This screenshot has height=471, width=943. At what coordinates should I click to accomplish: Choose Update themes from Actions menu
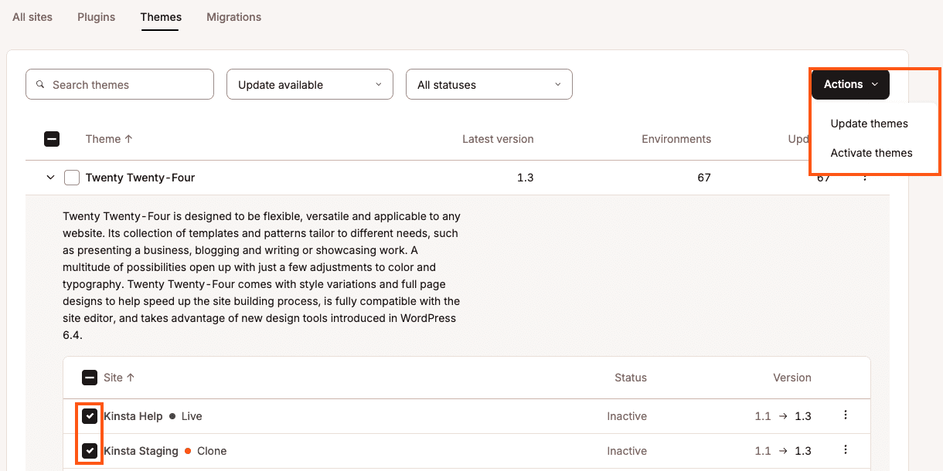click(x=869, y=124)
